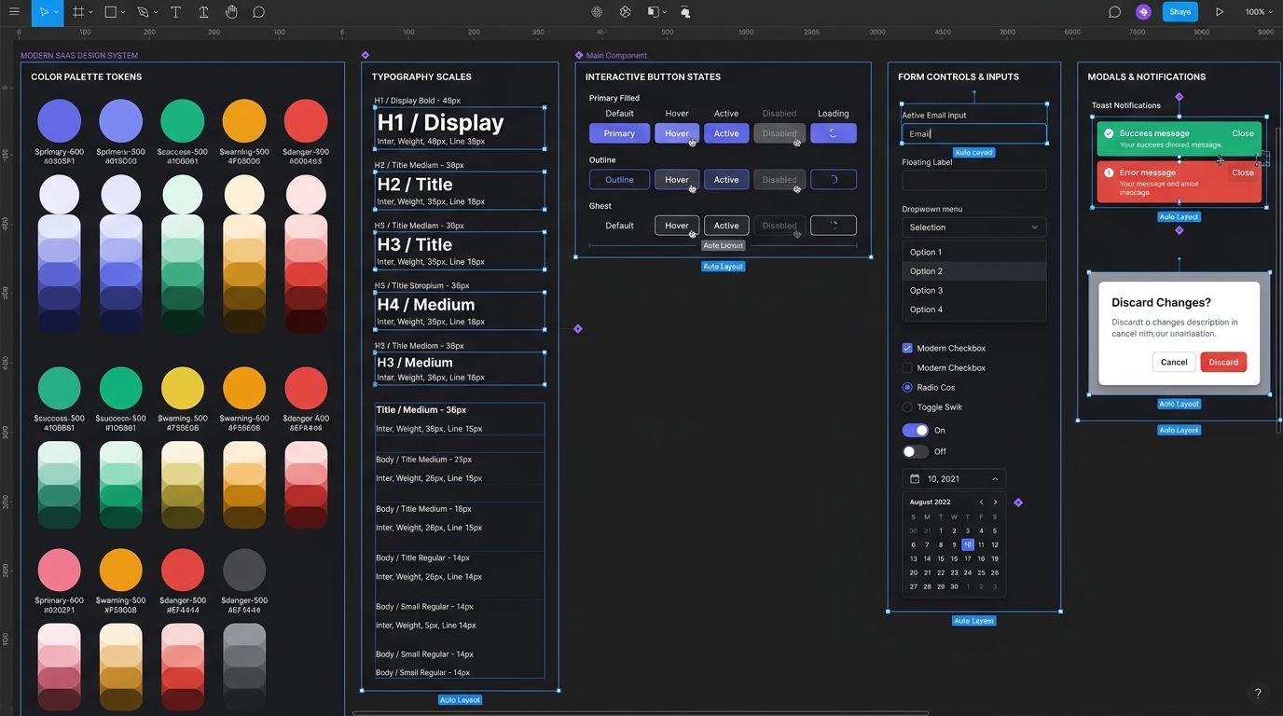Turn on the Off toggle switch
The image size is (1283, 716).
point(916,451)
